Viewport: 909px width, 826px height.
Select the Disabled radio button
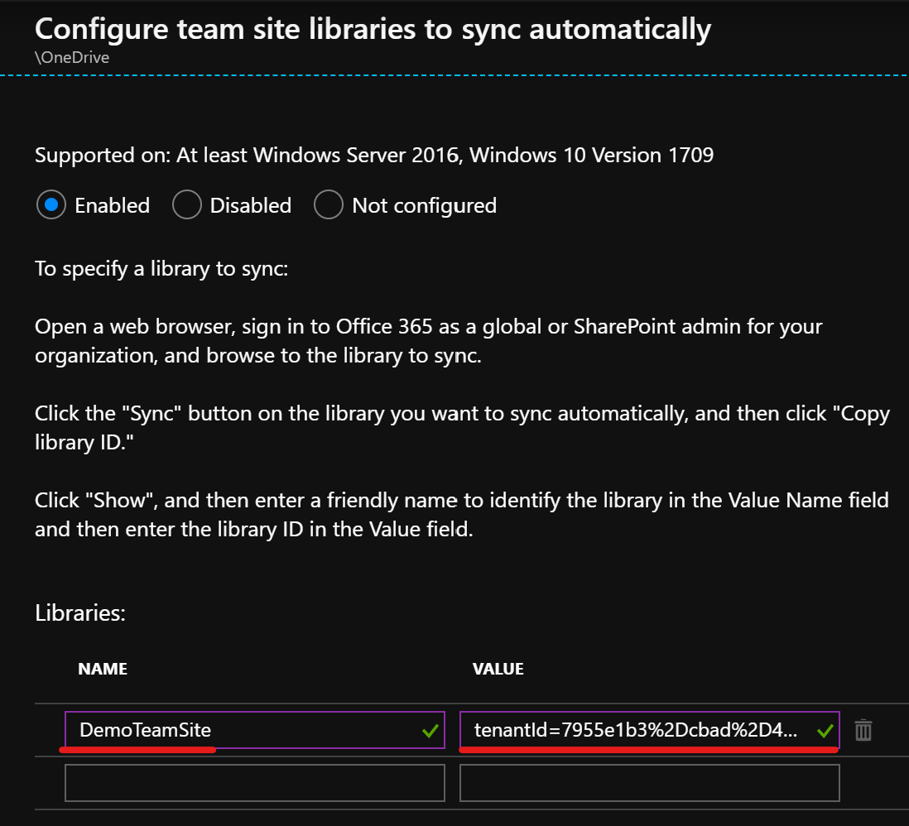pos(186,205)
